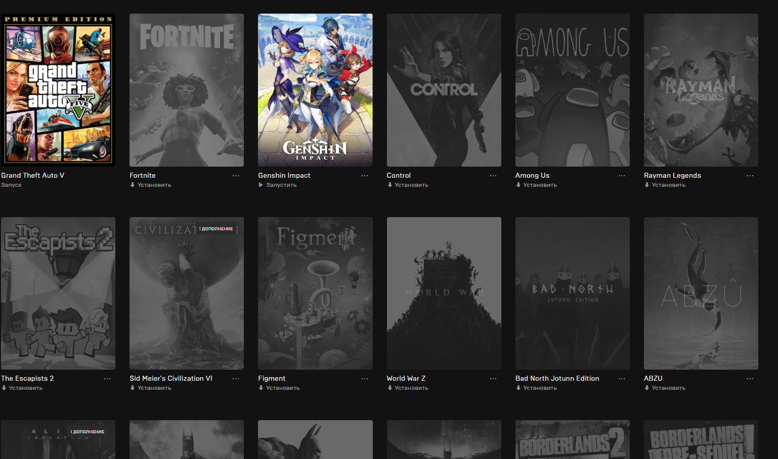
Task: Select the Borderlands 2 cover art
Action: (x=573, y=440)
